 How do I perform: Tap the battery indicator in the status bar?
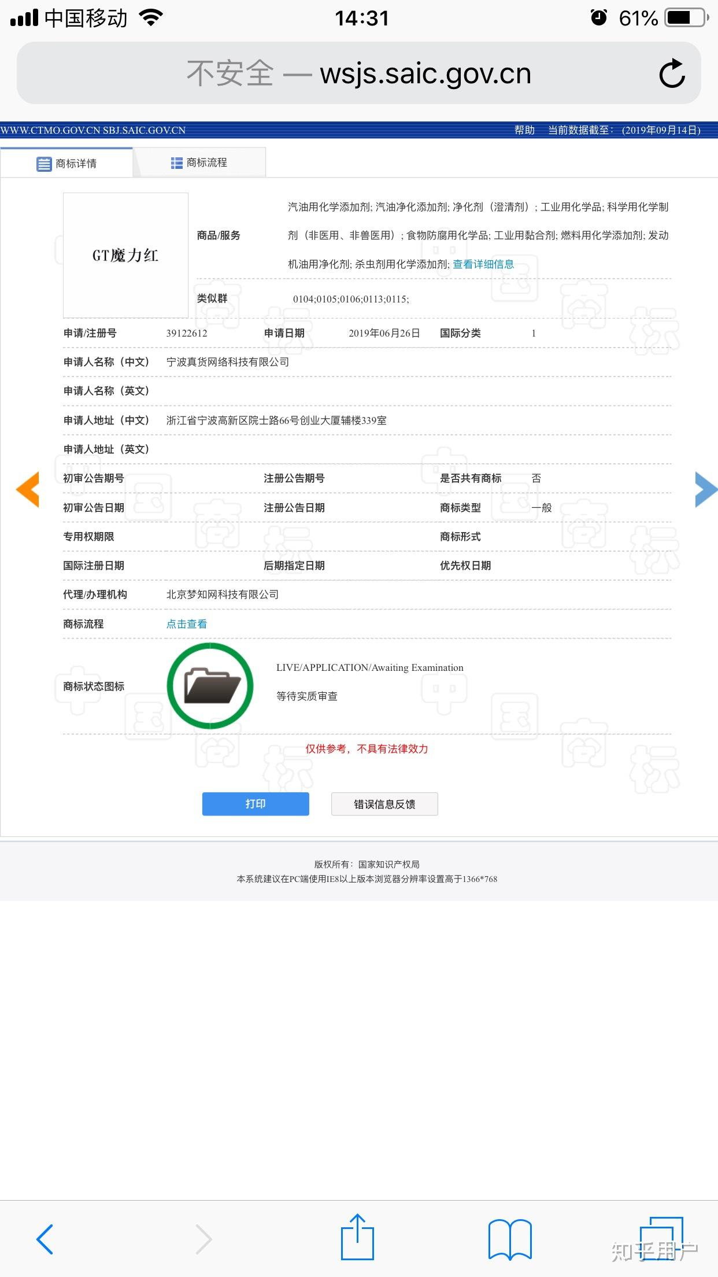pyautogui.click(x=687, y=18)
